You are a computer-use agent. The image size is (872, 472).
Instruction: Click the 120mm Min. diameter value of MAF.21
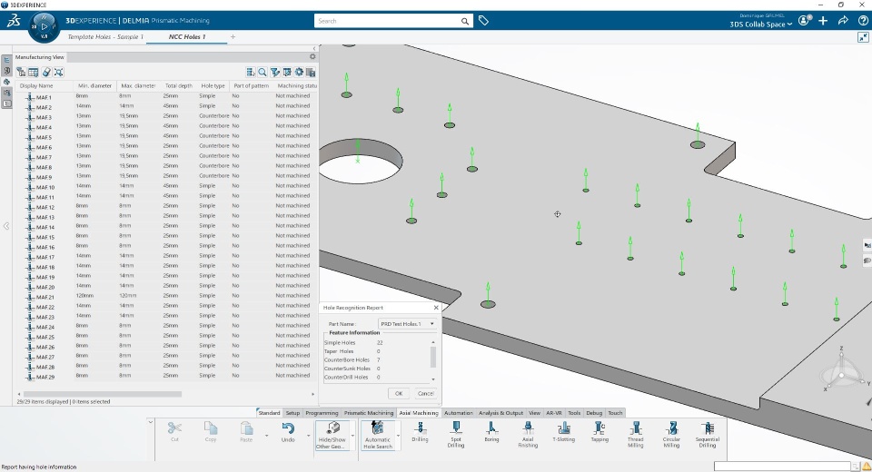click(84, 296)
